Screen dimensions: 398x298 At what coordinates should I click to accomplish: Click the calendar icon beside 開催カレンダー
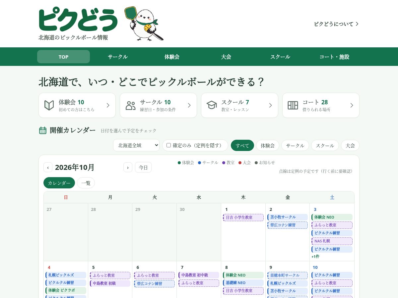pyautogui.click(x=43, y=130)
